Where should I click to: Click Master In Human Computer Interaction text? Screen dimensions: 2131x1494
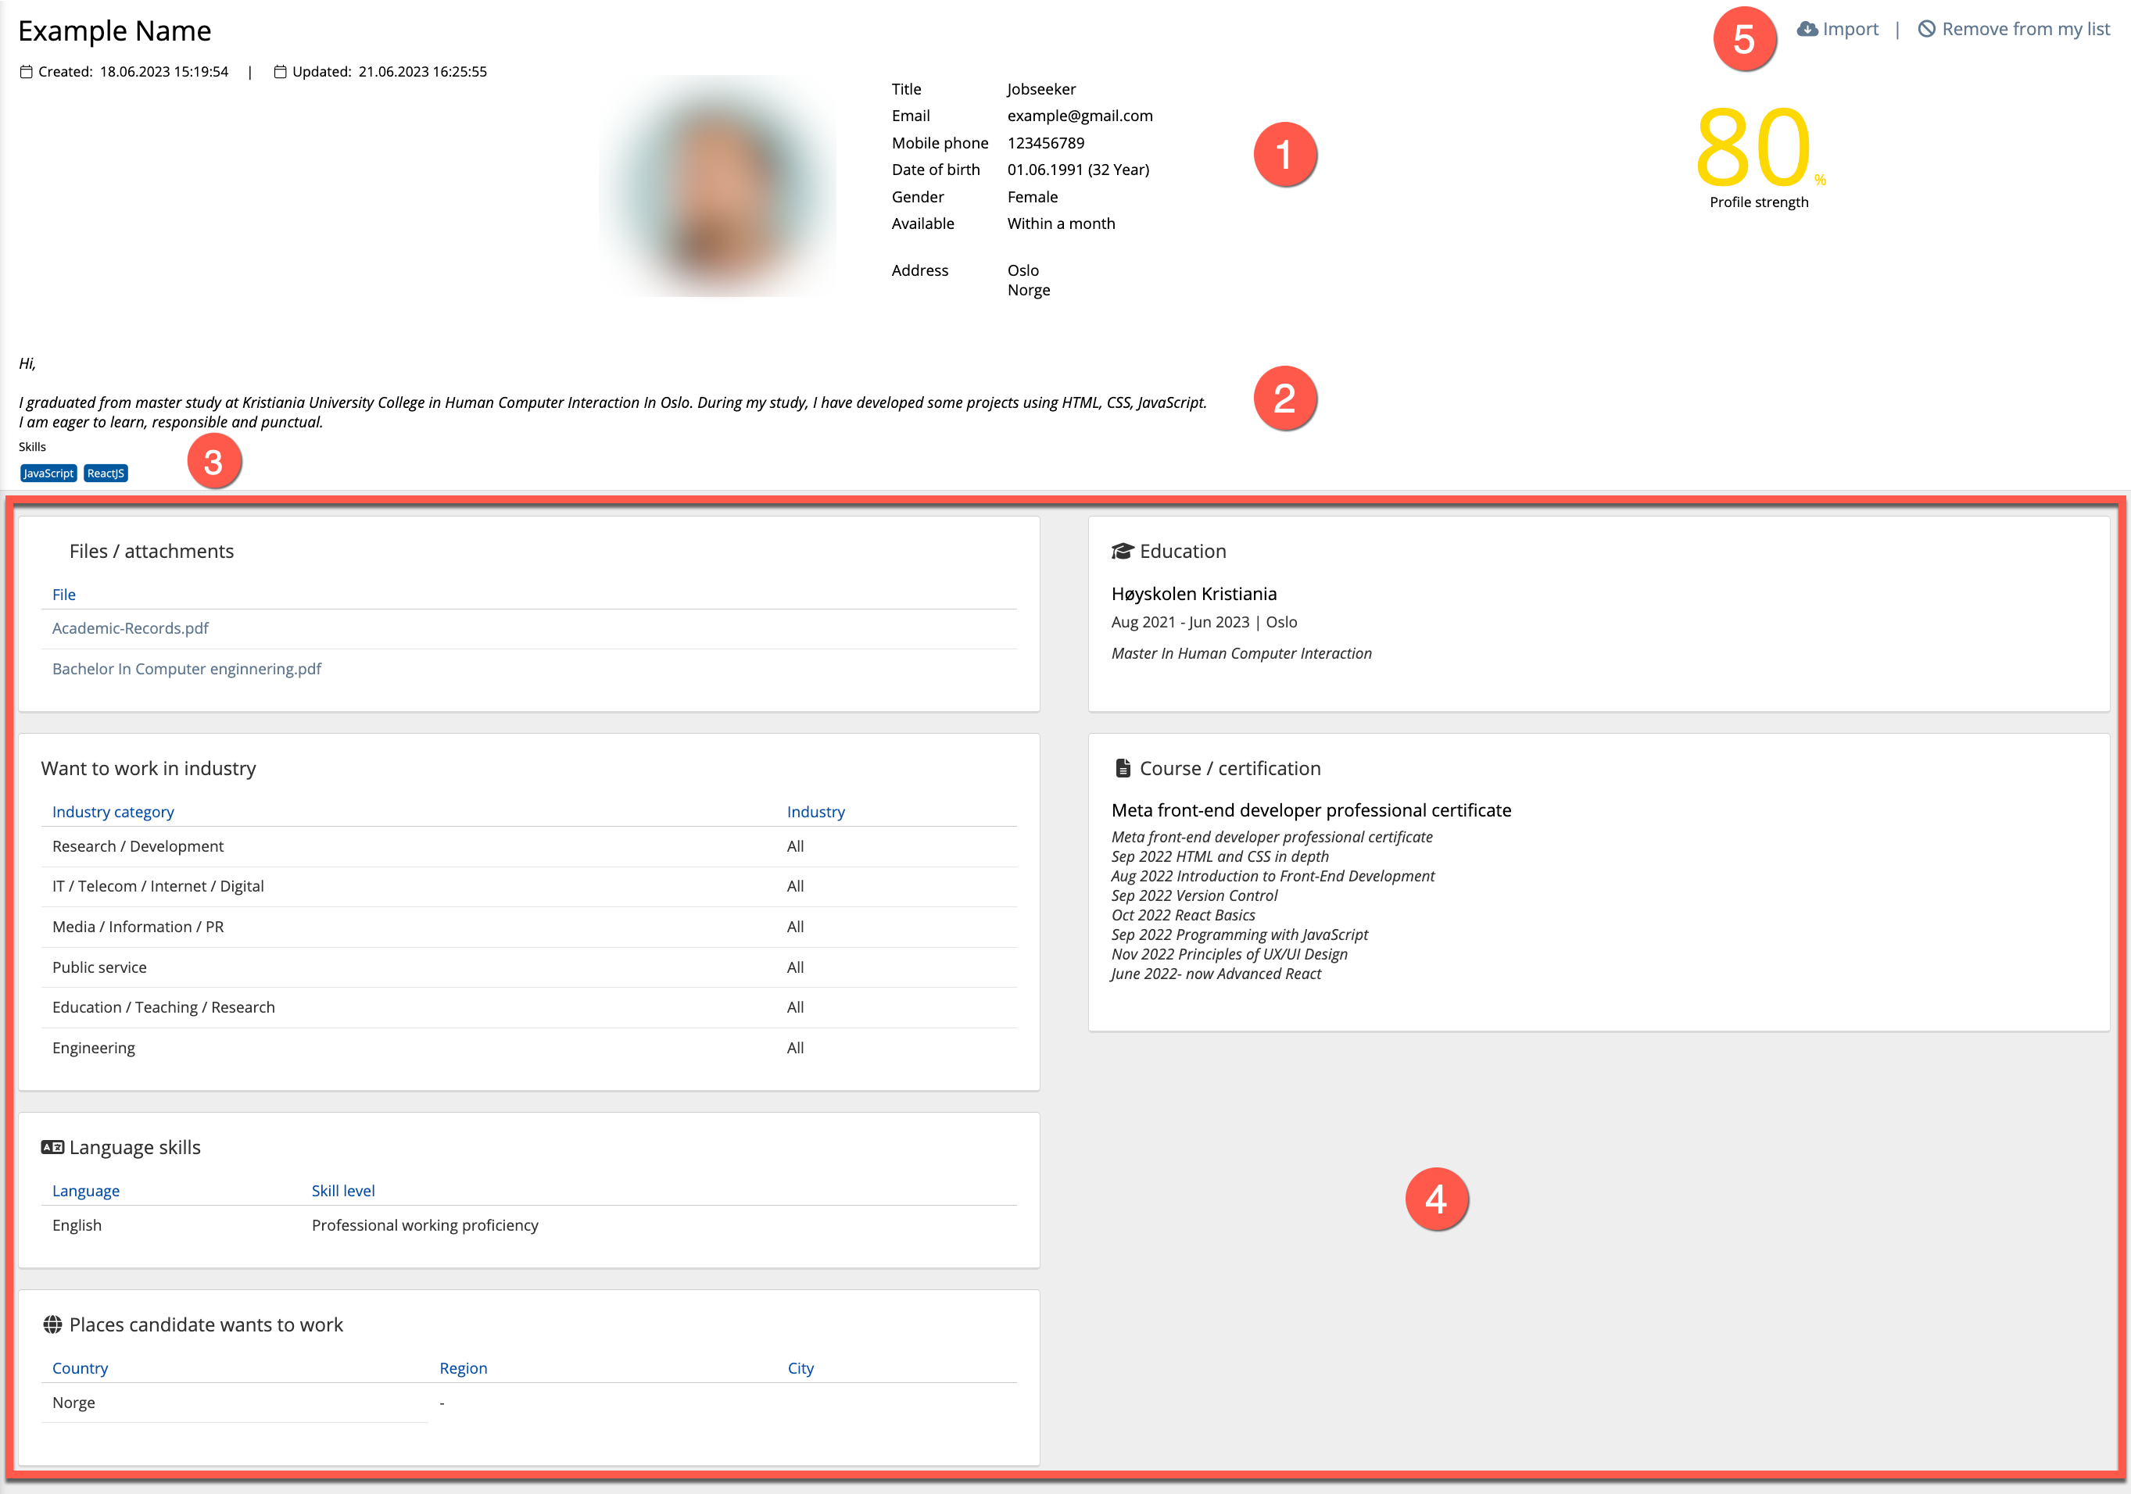(1241, 653)
